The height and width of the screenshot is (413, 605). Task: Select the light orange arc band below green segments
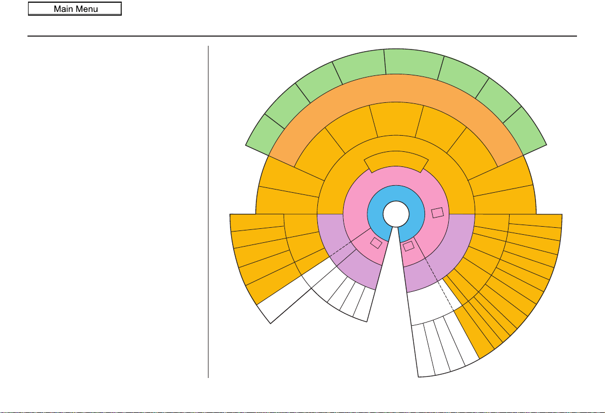tap(396, 88)
